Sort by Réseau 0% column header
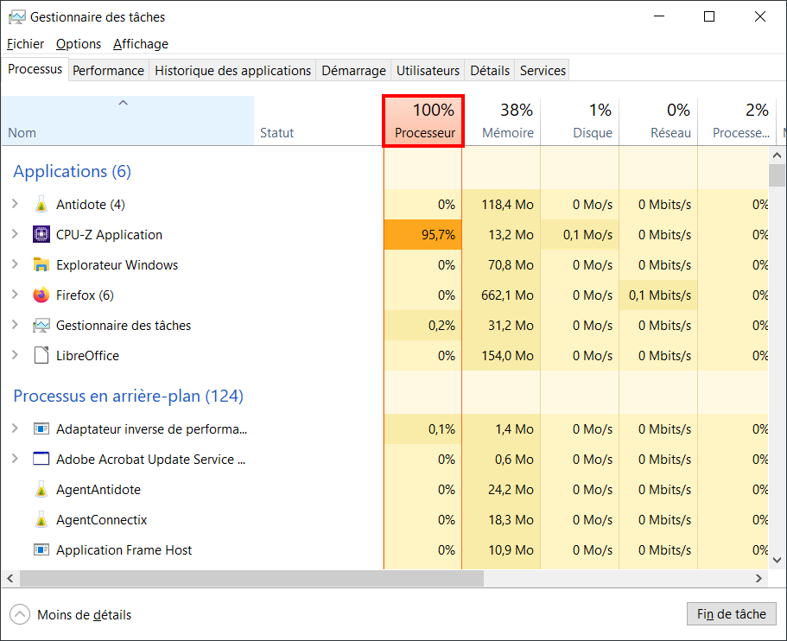 pos(658,120)
